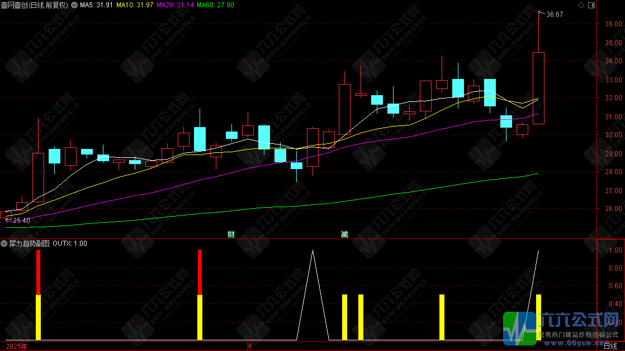Click the month 9 marker on time axis

(x=249, y=346)
